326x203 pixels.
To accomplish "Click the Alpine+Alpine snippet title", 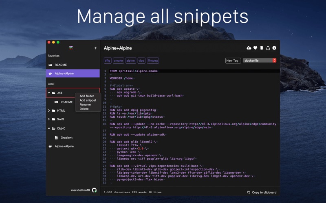I will point(118,48).
